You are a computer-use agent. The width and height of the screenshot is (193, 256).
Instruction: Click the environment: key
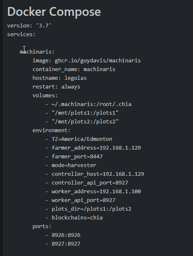[51, 130]
